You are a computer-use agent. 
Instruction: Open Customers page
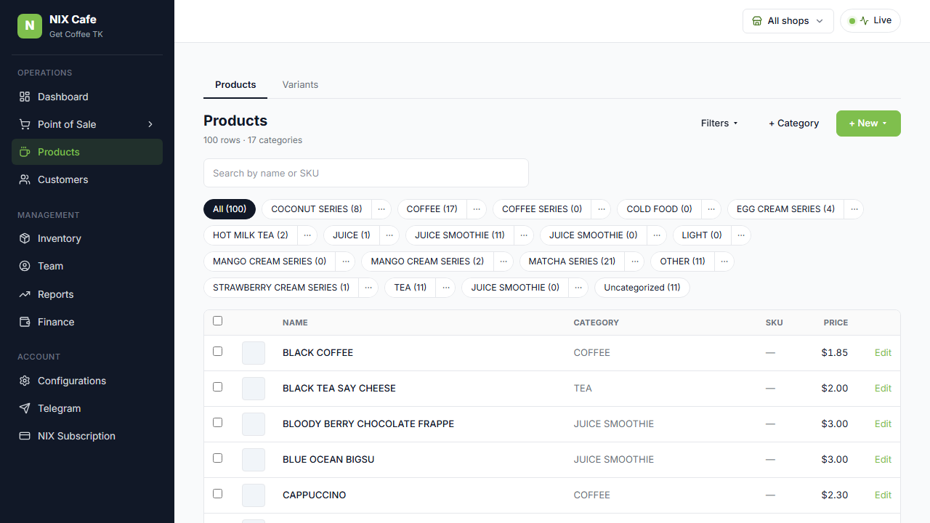coord(87,179)
